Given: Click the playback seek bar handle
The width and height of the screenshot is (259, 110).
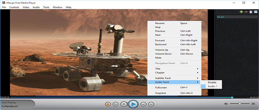Looking at the screenshot, I should (x=232, y=97).
